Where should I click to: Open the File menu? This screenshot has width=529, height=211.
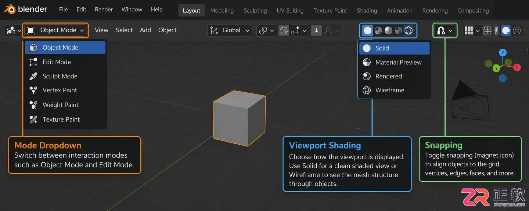pos(64,10)
